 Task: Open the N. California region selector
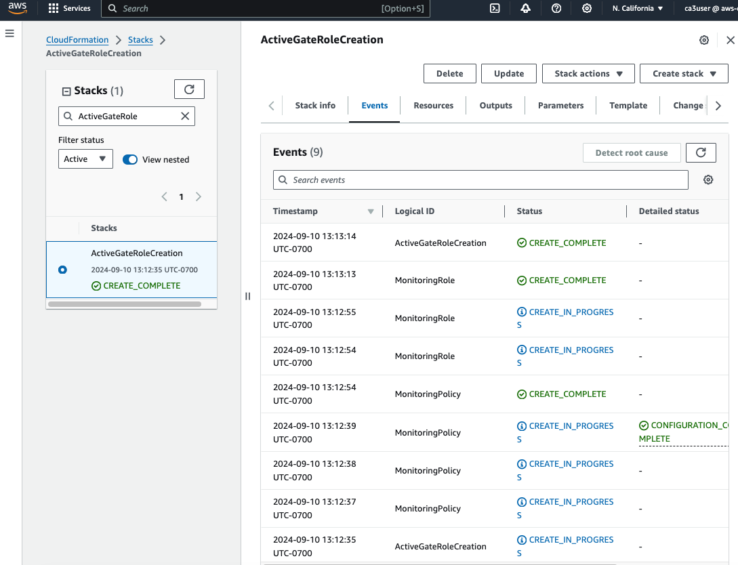pos(637,8)
